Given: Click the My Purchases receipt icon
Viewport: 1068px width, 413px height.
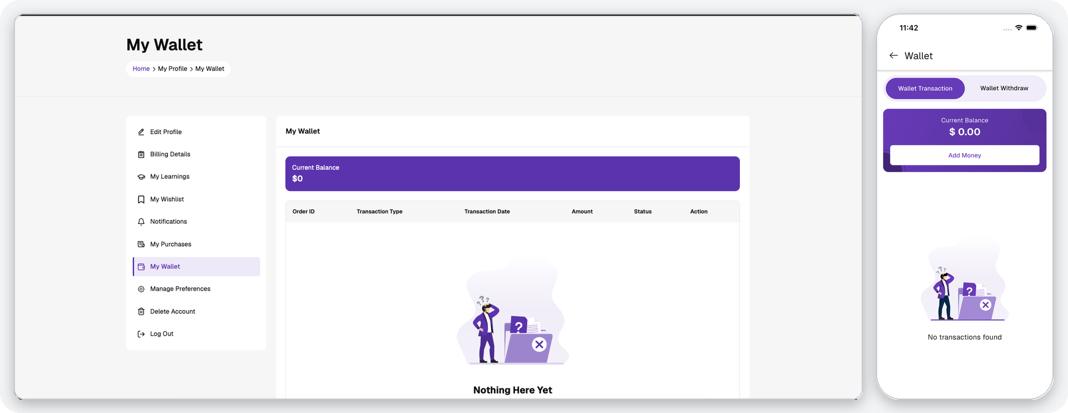Looking at the screenshot, I should click(x=141, y=244).
